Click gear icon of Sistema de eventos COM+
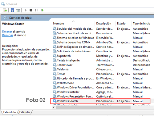 coord(55,42)
